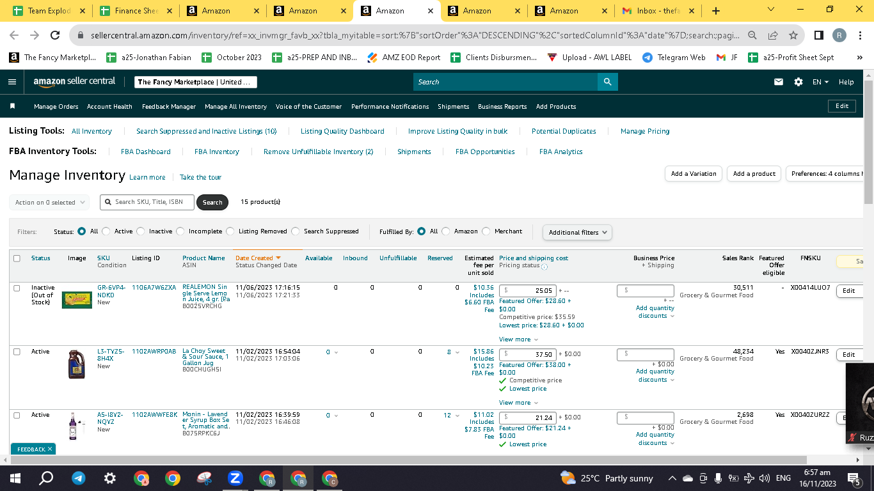Open The Fancy Marketplace account switcher

(x=196, y=82)
